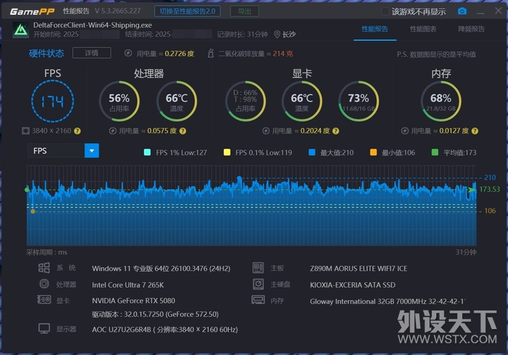The width and height of the screenshot is (508, 355).
Task: Click the 主板 motherboard icon
Action: (258, 268)
